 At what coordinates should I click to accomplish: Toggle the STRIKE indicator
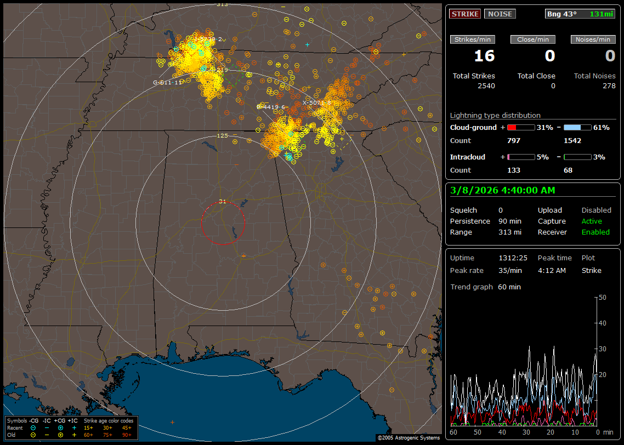pyautogui.click(x=465, y=14)
